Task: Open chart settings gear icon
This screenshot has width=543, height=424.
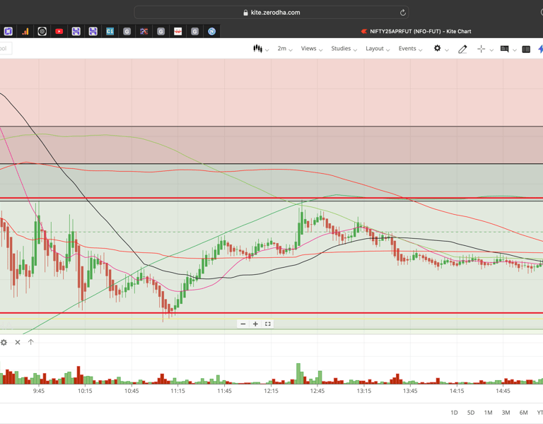Action: coord(438,49)
